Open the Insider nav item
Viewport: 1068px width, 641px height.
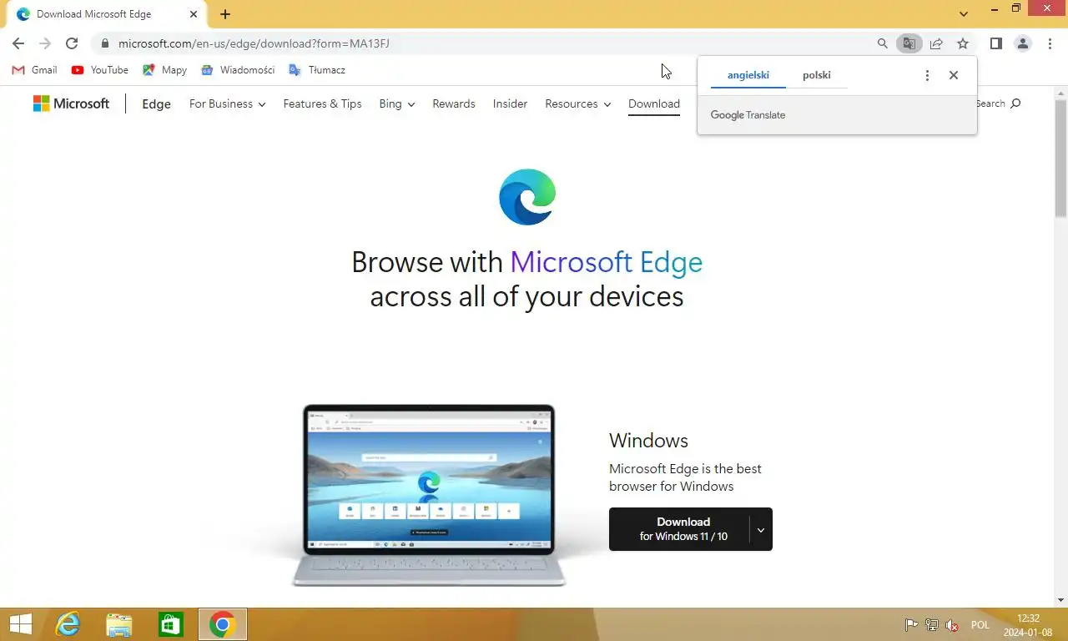click(510, 104)
